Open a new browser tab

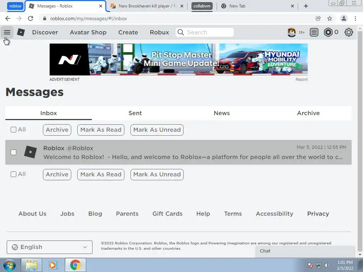pos(306,6)
